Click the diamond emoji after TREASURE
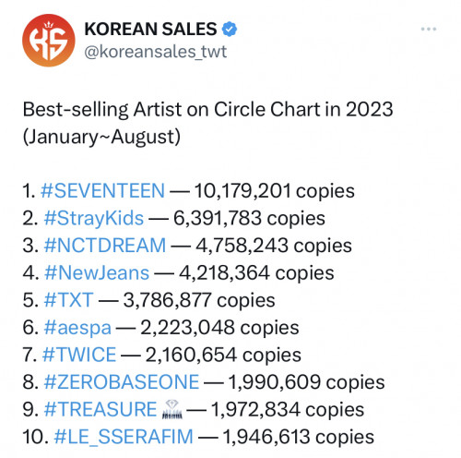Viewport: 461px width, 458px height. (172, 410)
